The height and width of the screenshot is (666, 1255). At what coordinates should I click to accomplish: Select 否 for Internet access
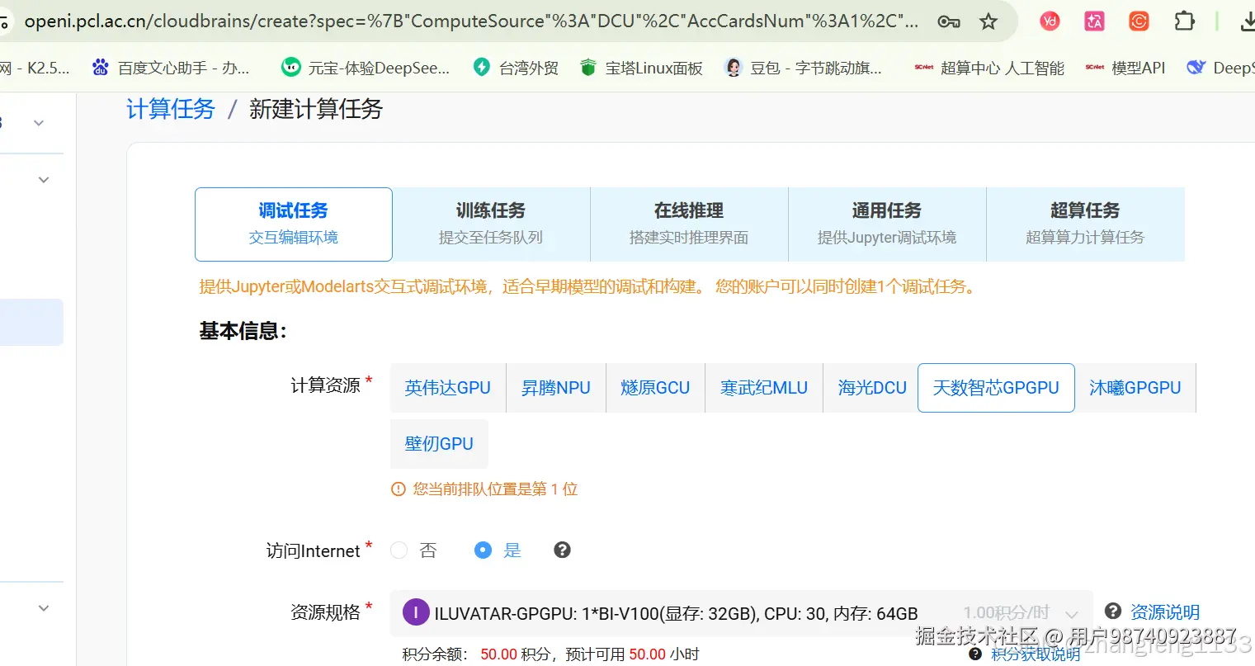[399, 550]
